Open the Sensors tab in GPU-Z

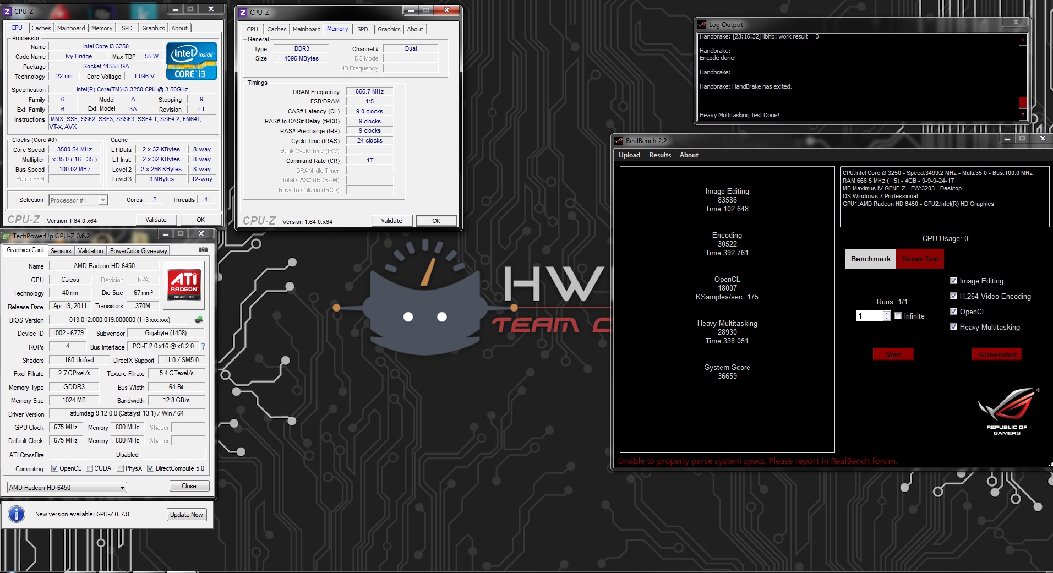coord(61,251)
